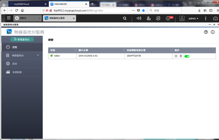Go back in browser history
Viewport: 219px width, 140px height.
[x=5, y=10]
